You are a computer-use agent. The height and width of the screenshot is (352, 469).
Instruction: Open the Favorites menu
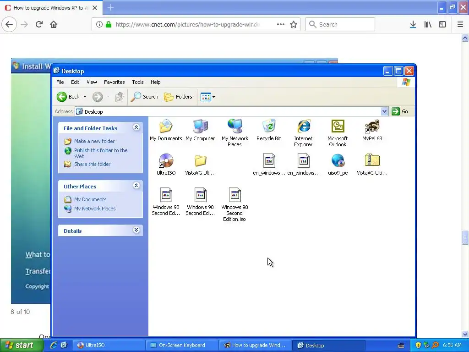click(x=114, y=82)
